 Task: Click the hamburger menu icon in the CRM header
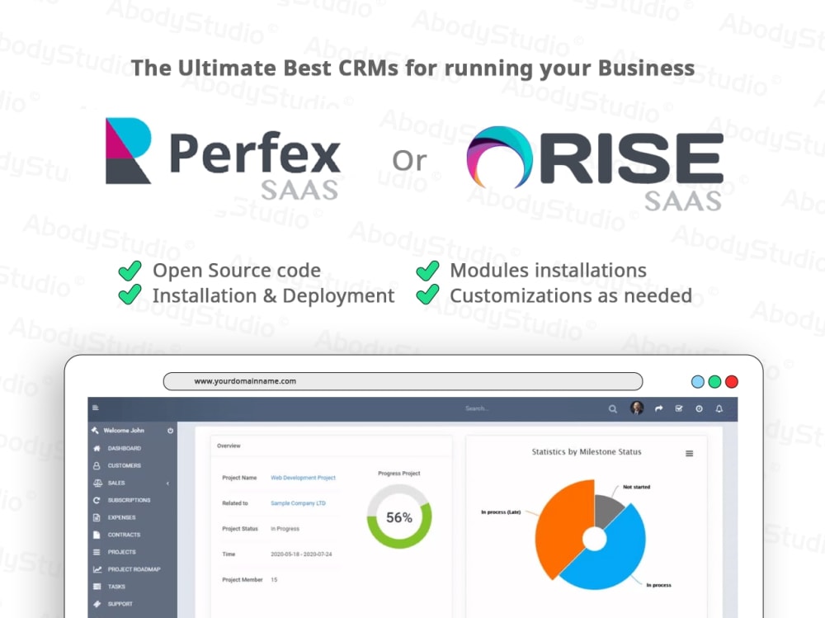coord(95,408)
